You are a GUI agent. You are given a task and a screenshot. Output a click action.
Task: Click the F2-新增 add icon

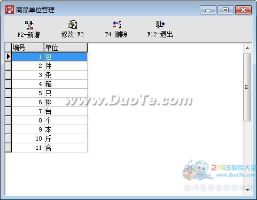29,25
